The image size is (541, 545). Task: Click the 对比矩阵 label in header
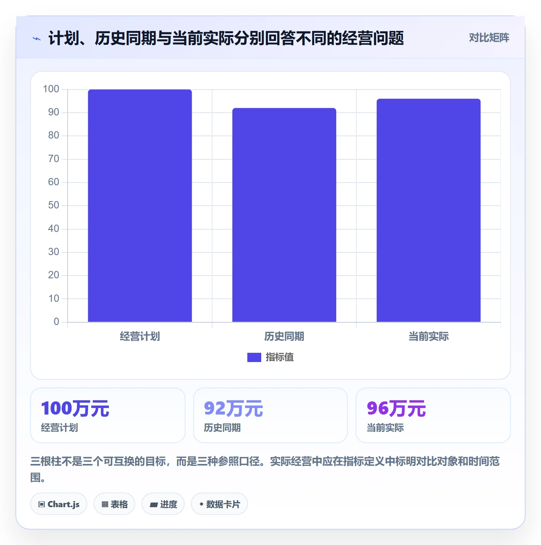click(489, 38)
